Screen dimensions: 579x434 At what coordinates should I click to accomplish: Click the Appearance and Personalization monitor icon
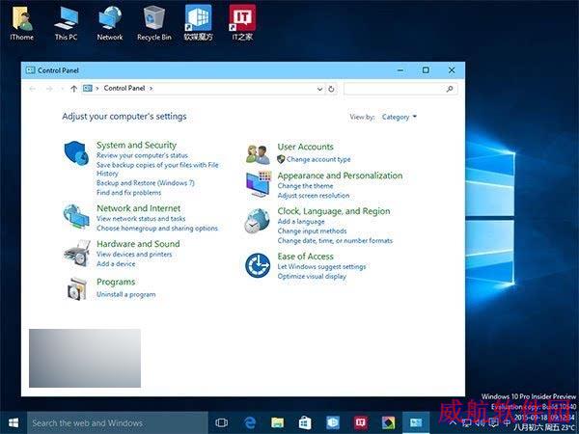[x=259, y=184]
